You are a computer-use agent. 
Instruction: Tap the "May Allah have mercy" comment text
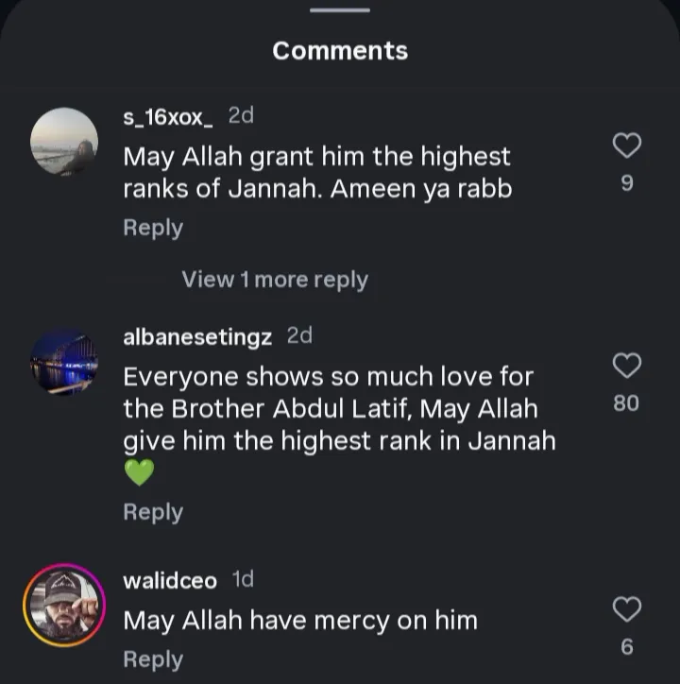click(x=300, y=621)
